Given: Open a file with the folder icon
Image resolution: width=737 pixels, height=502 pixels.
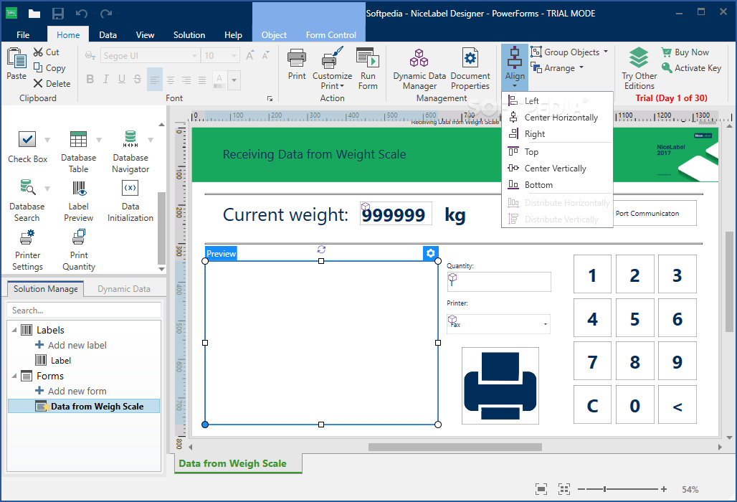Looking at the screenshot, I should (34, 13).
